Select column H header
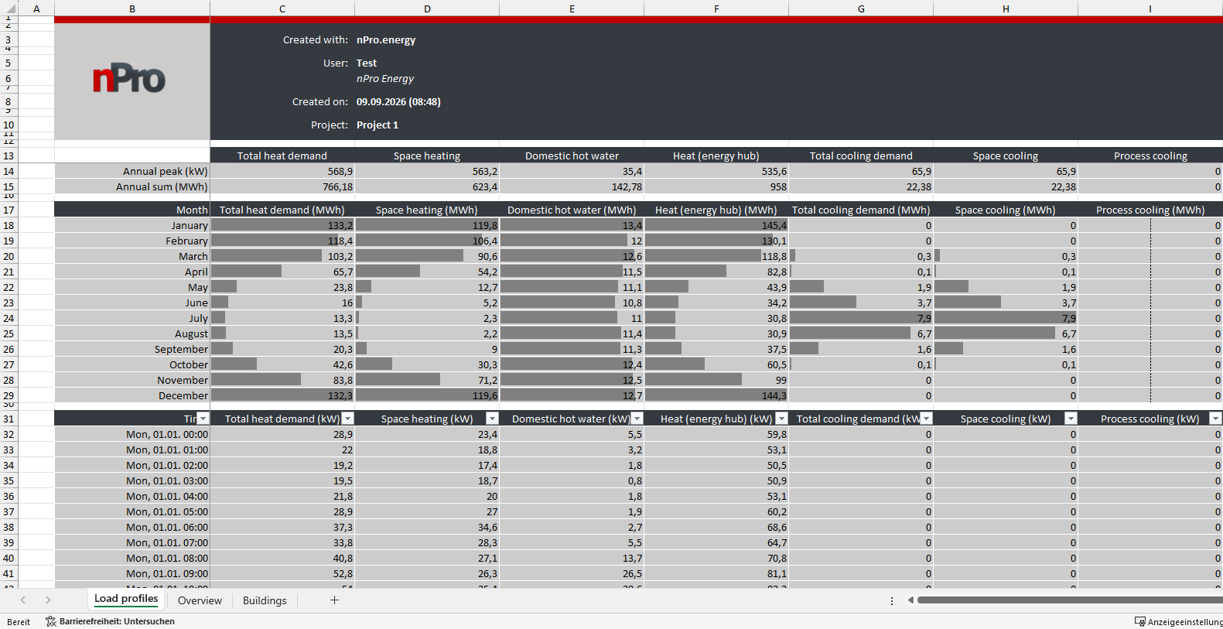The width and height of the screenshot is (1223, 629). pyautogui.click(x=1006, y=9)
